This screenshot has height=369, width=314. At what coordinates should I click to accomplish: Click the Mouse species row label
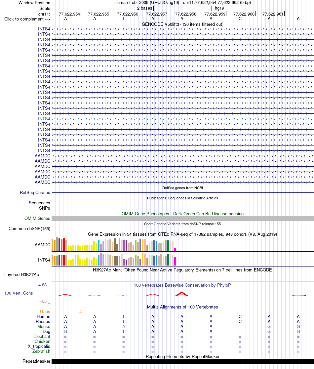[44, 327]
